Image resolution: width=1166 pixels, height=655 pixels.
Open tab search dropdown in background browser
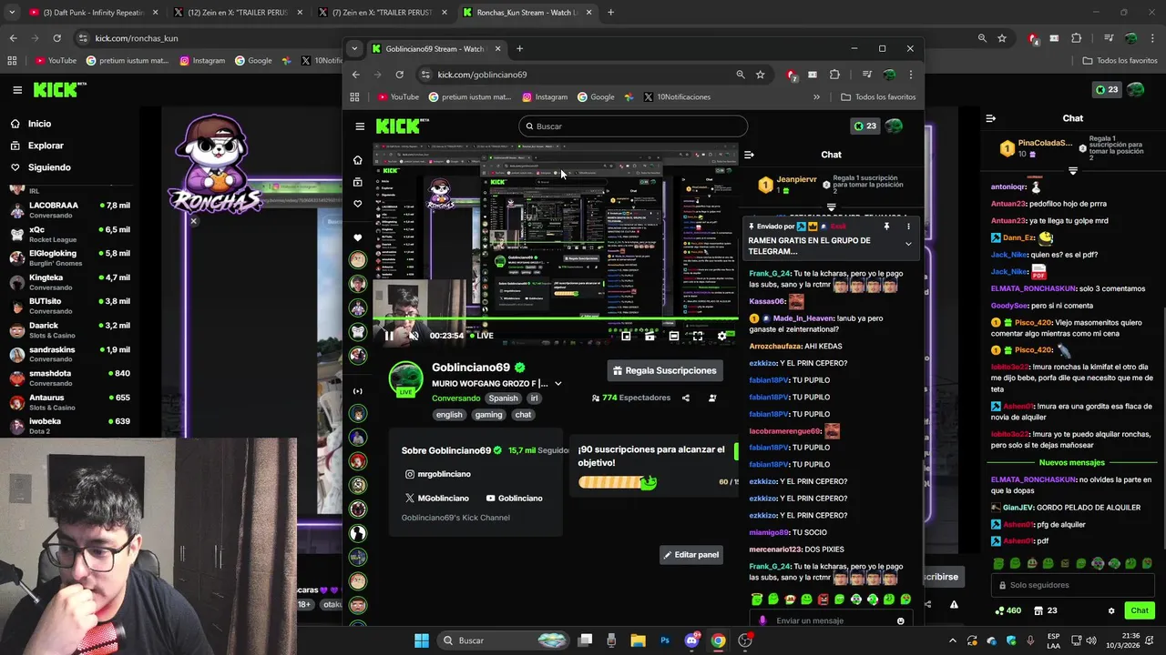click(12, 13)
